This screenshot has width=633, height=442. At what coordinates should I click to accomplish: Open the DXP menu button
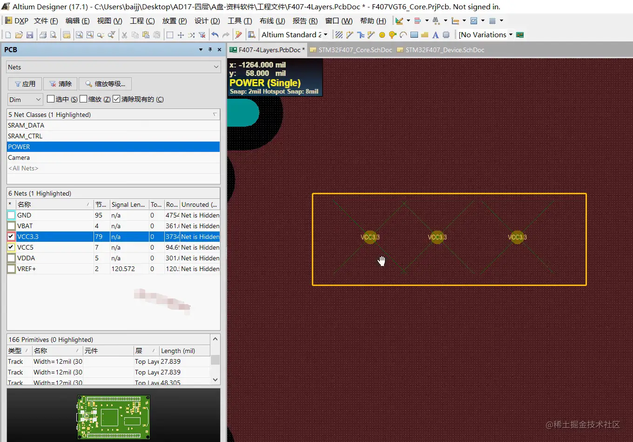[x=17, y=21]
